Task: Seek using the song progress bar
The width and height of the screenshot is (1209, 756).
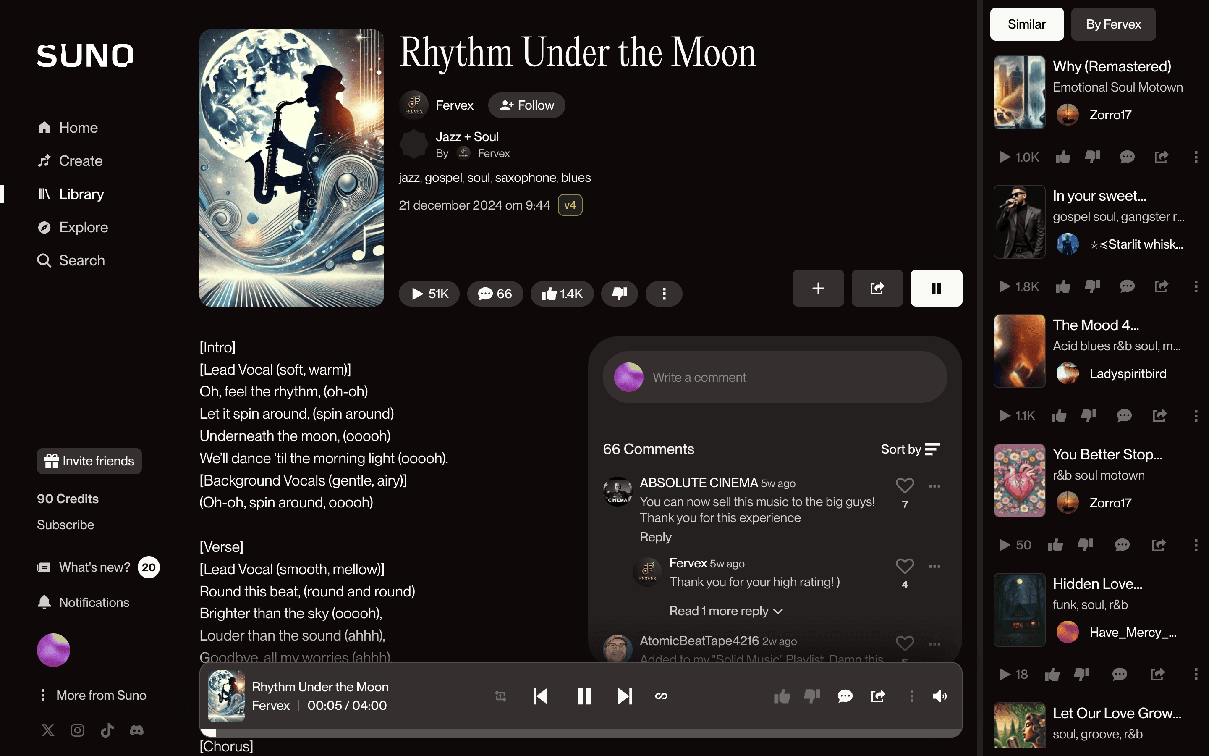Action: tap(581, 733)
